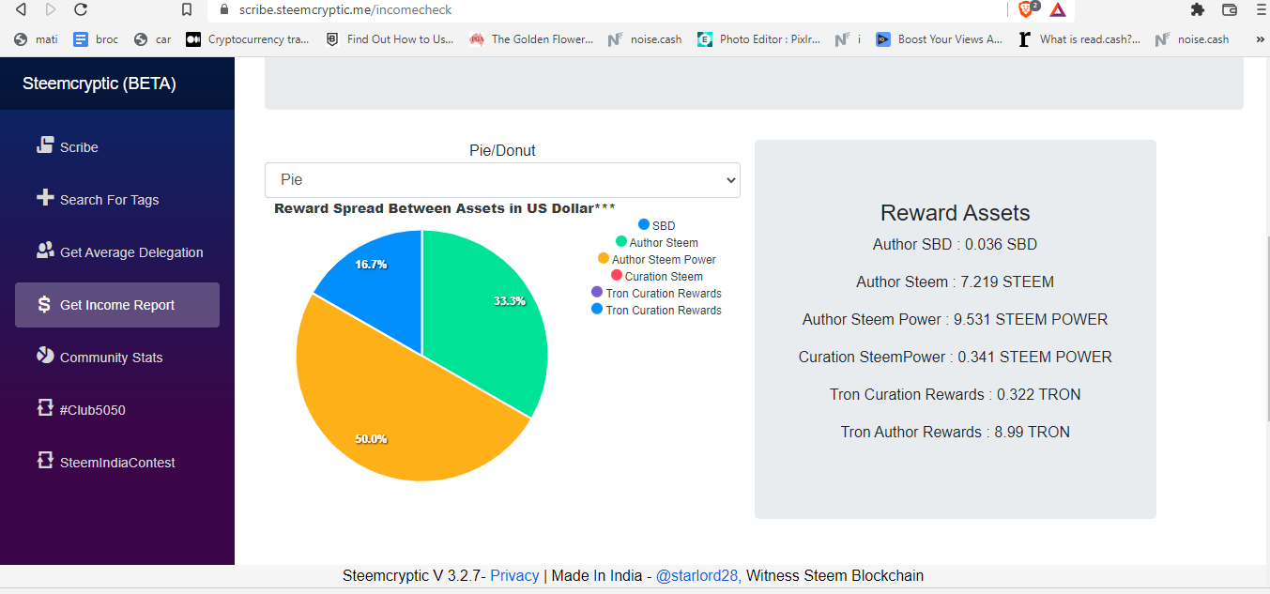Click 'Author Steem : 7.219 STEEM' text

click(955, 282)
